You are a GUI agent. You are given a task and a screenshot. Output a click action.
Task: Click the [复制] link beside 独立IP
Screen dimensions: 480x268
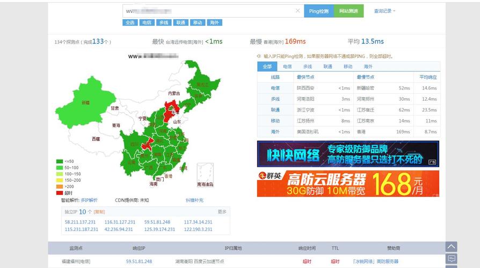(99, 212)
